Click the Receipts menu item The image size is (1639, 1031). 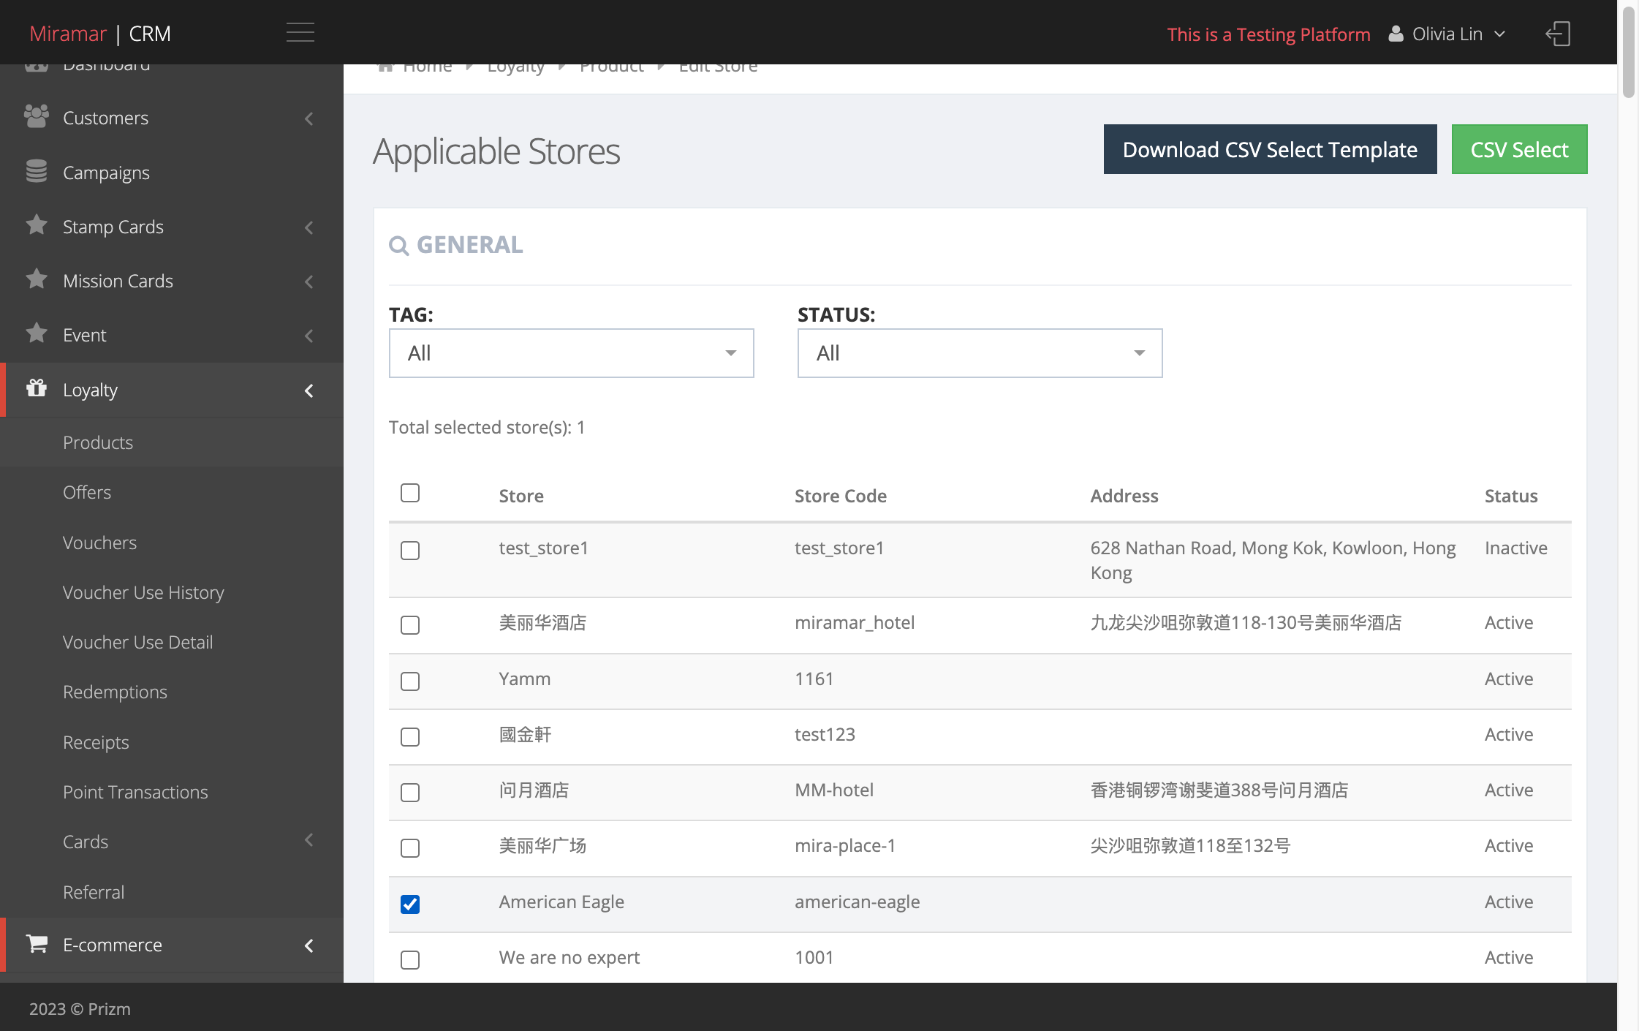(96, 742)
